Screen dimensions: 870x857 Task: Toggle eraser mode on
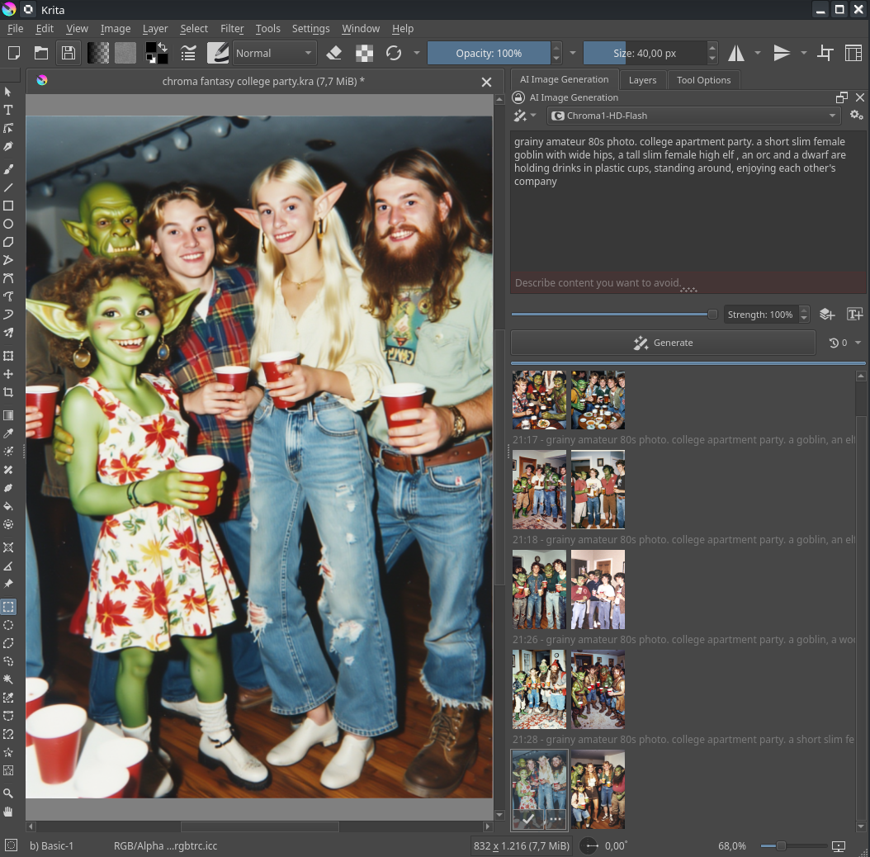click(333, 53)
